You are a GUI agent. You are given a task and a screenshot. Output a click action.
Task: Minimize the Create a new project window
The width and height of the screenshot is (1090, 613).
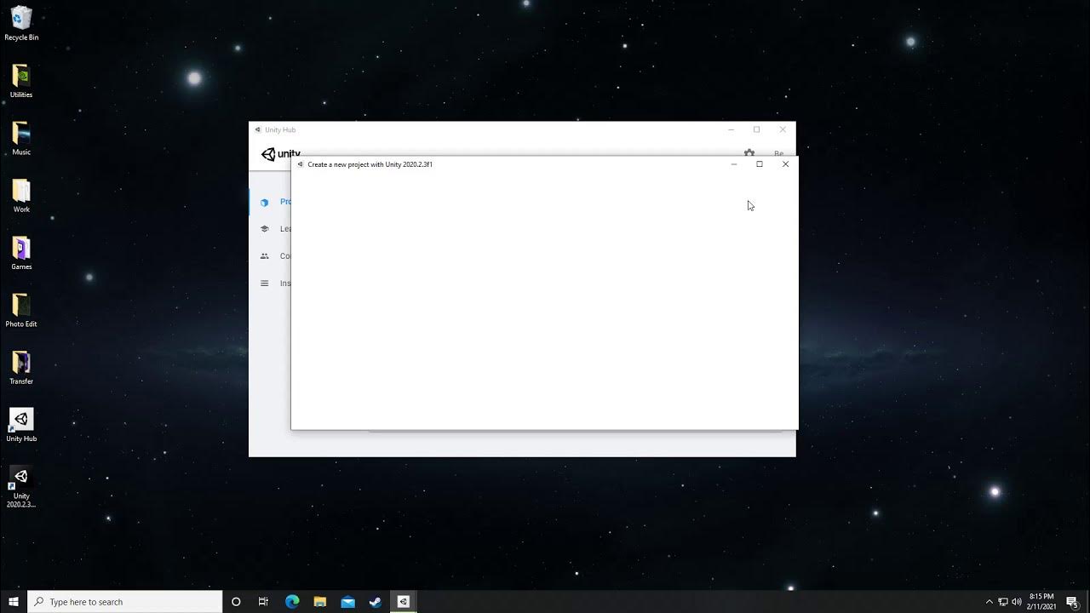pyautogui.click(x=734, y=164)
